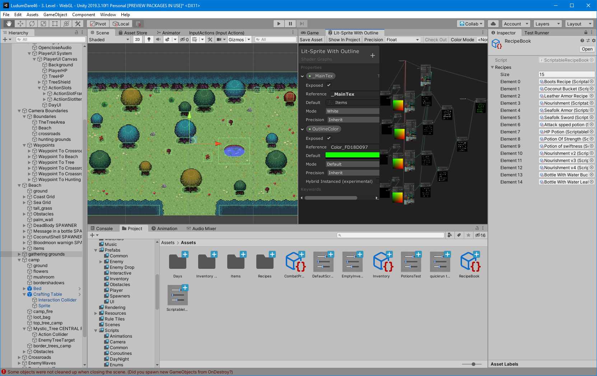Image resolution: width=597 pixels, height=376 pixels.
Task: Toggle Pivot handle position
Action: [x=98, y=24]
